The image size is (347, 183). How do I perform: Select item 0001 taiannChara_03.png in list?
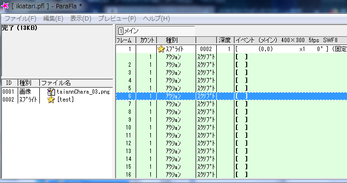point(56,92)
